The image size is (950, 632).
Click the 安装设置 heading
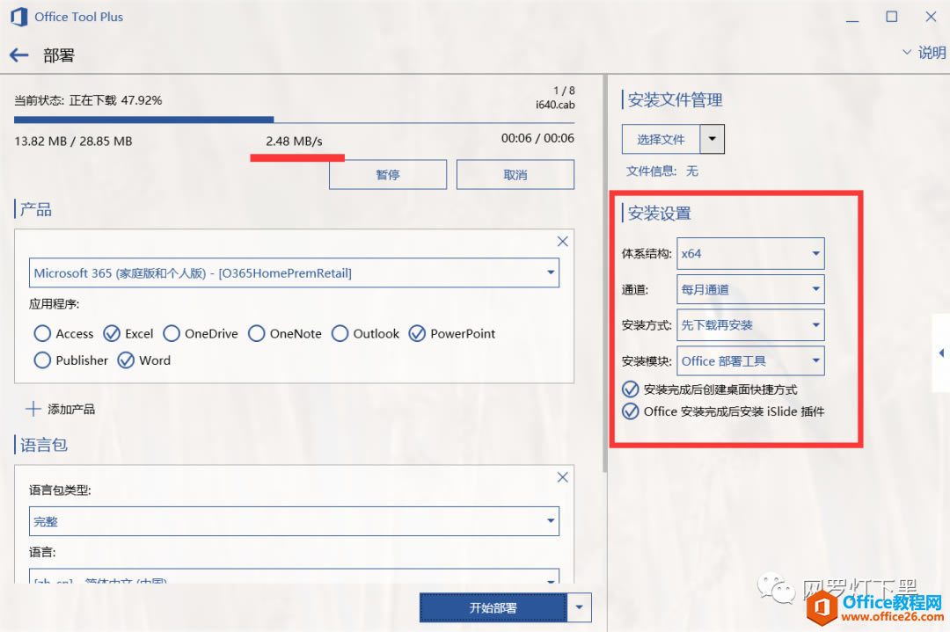pyautogui.click(x=659, y=213)
